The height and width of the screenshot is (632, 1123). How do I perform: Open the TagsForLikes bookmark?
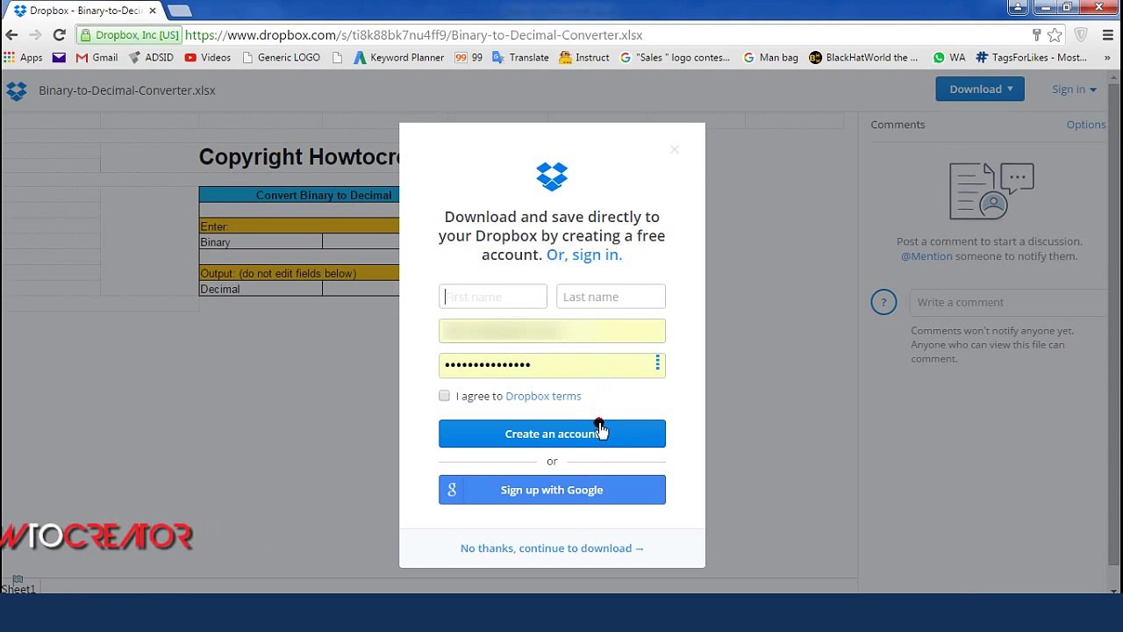coord(1032,57)
